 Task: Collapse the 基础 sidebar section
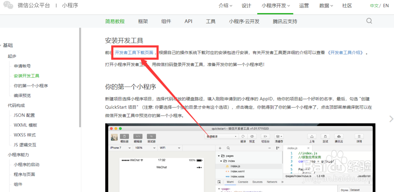pyautogui.click(x=7, y=45)
